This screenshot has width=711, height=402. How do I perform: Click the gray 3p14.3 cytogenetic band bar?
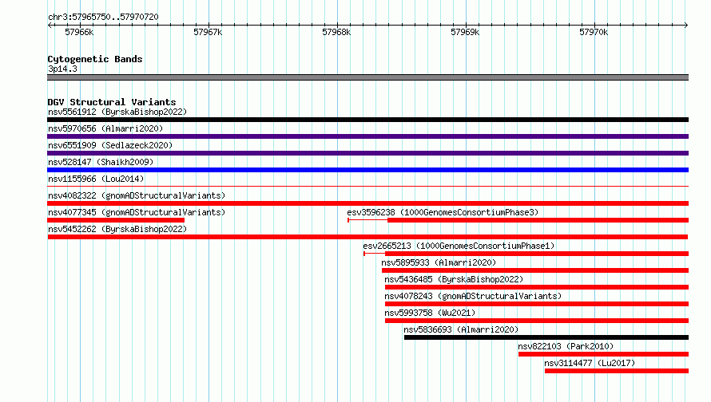367,77
